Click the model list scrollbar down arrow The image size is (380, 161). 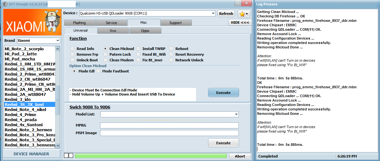(x=58, y=146)
